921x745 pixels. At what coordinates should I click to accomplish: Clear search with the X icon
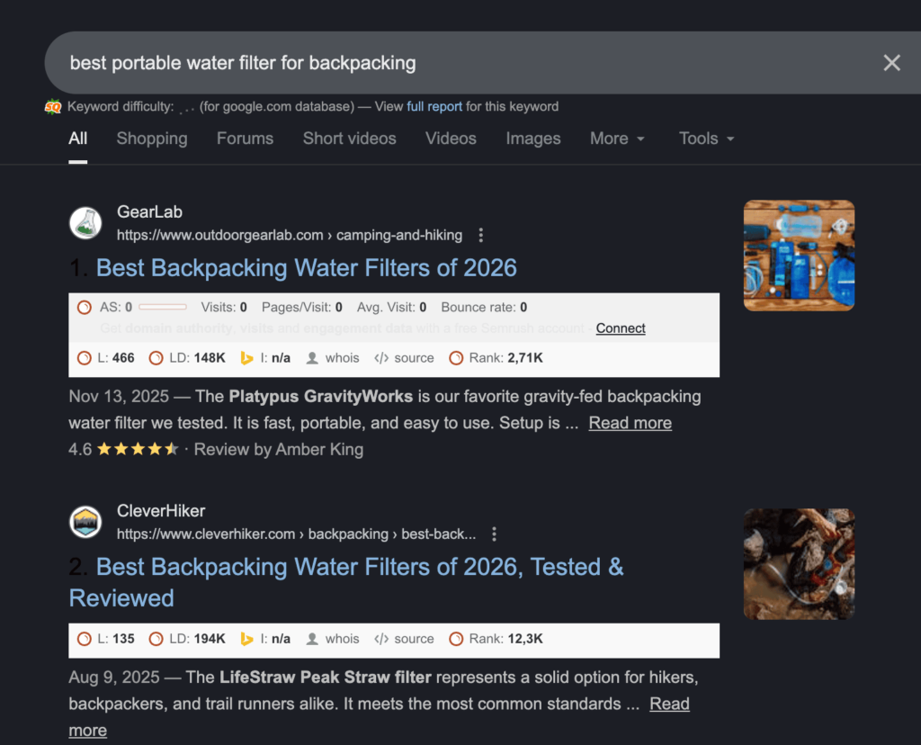(891, 62)
